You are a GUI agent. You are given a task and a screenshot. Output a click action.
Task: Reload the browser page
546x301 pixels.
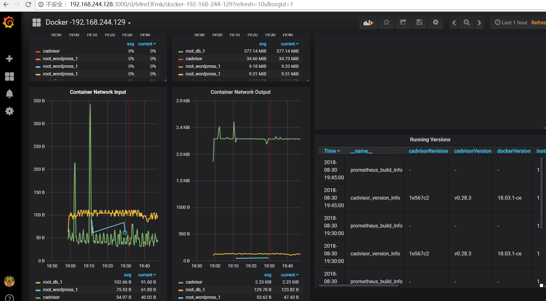coord(28,4)
